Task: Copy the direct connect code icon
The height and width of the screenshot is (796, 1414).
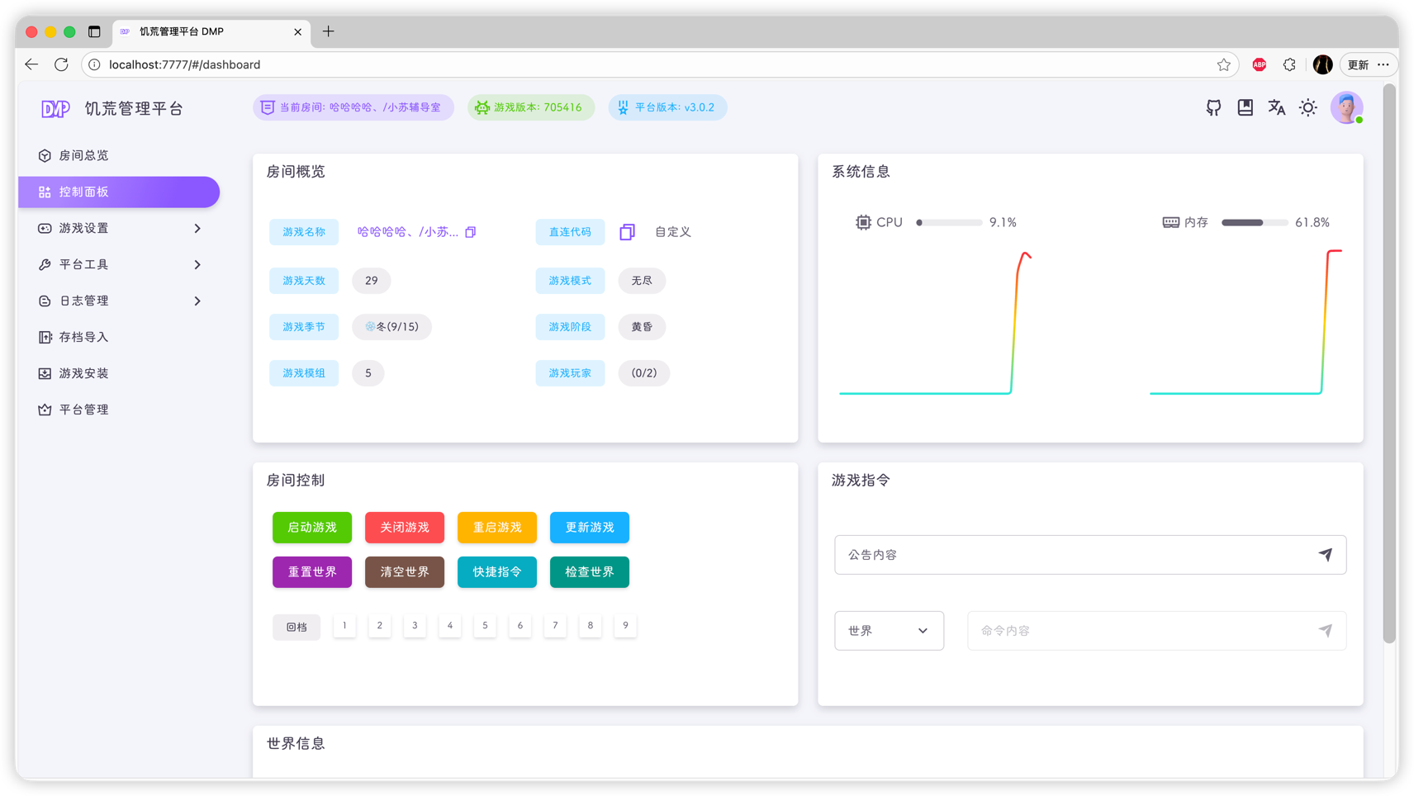Action: 627,232
